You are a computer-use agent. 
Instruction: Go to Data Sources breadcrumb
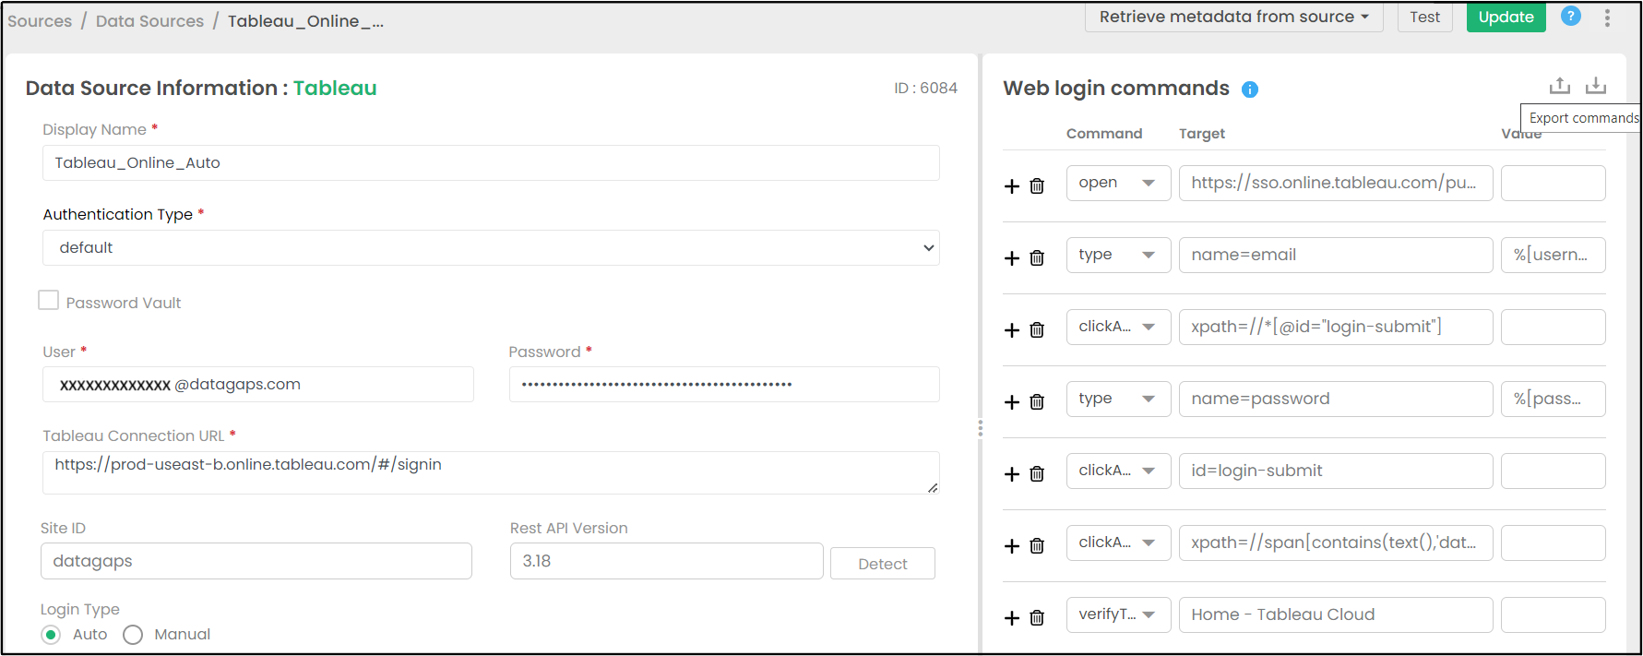tap(149, 21)
